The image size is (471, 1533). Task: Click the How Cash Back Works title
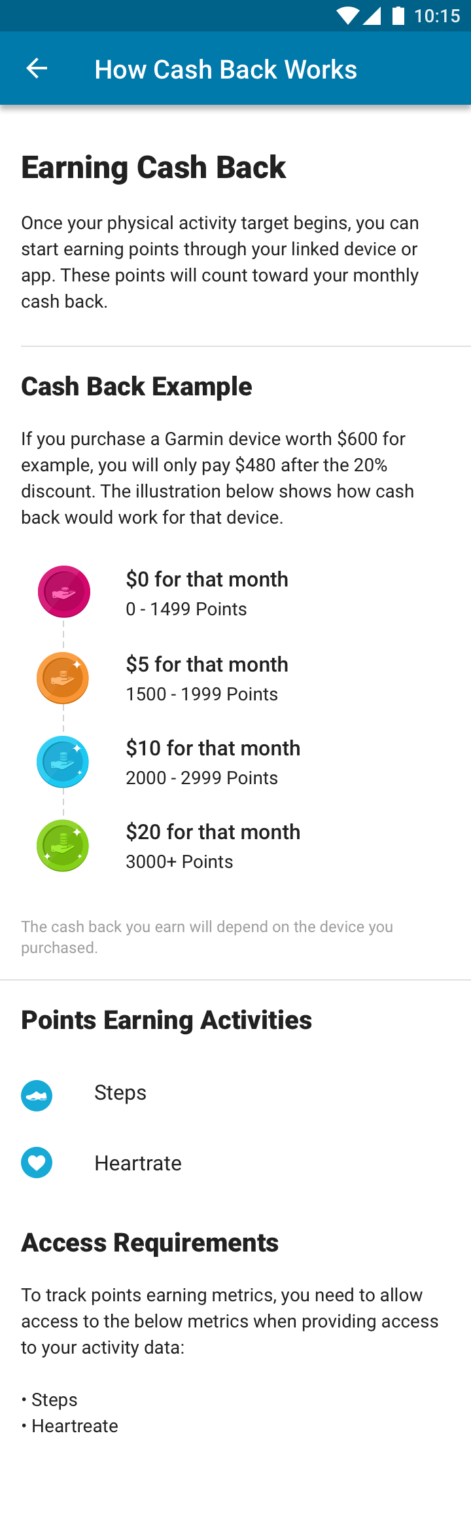click(226, 68)
